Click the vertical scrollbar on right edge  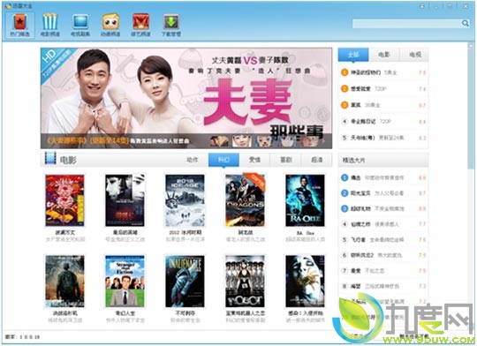click(471, 107)
